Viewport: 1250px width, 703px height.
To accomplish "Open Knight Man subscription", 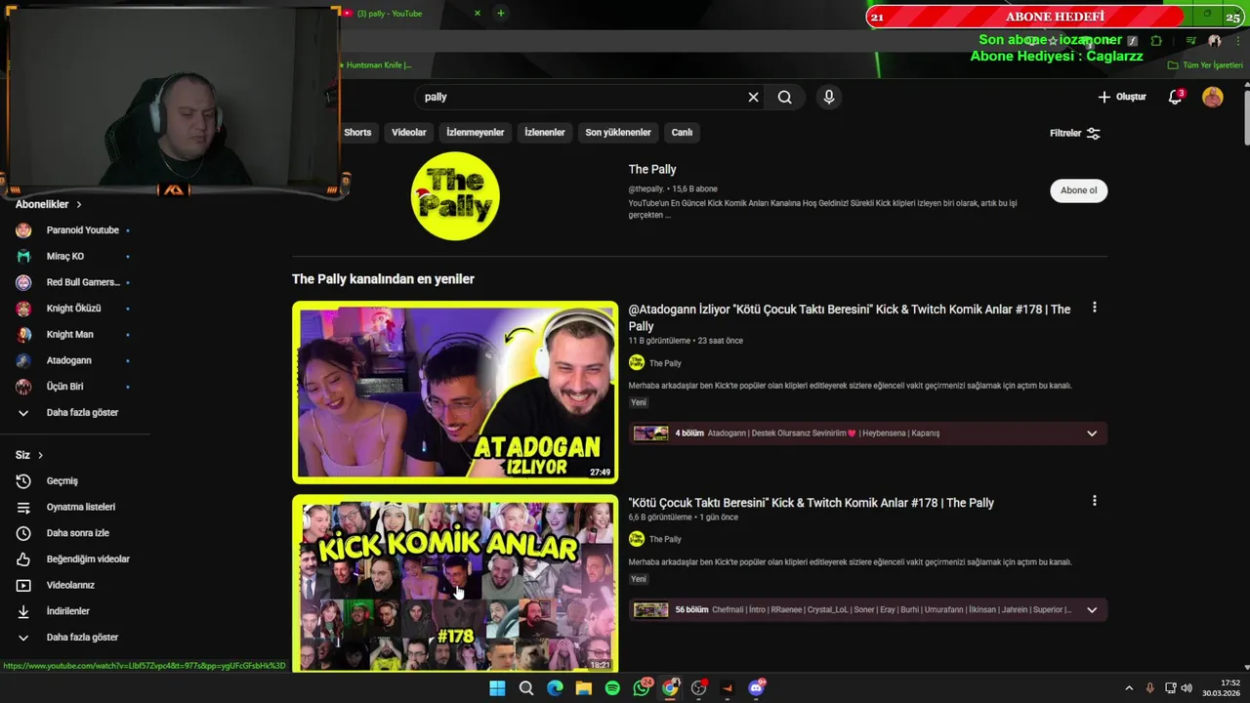I will (x=73, y=334).
